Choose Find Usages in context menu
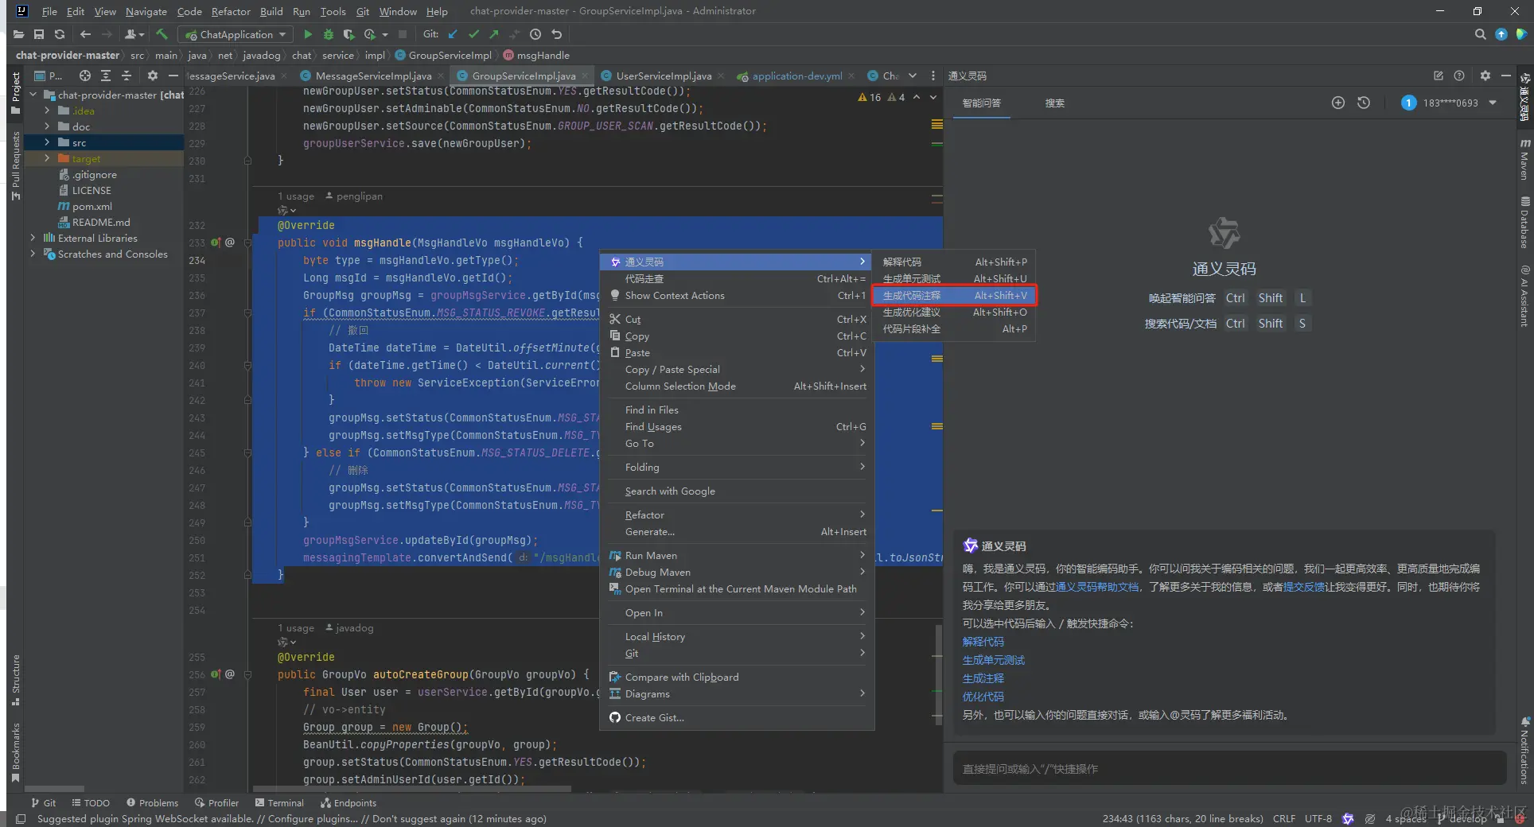This screenshot has height=827, width=1534. point(737,426)
